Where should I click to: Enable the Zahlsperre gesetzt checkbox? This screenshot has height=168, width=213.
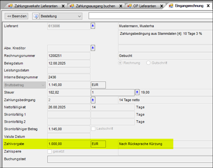tap(50, 151)
